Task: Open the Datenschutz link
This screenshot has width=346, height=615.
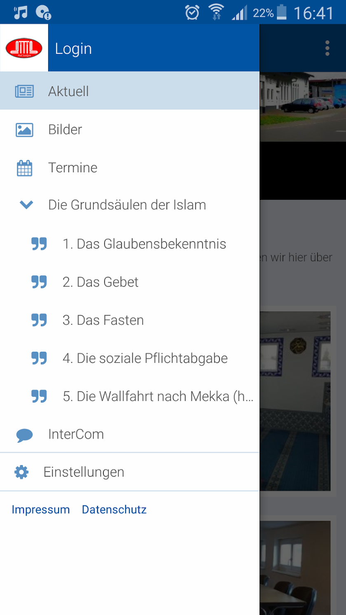Action: [x=114, y=510]
